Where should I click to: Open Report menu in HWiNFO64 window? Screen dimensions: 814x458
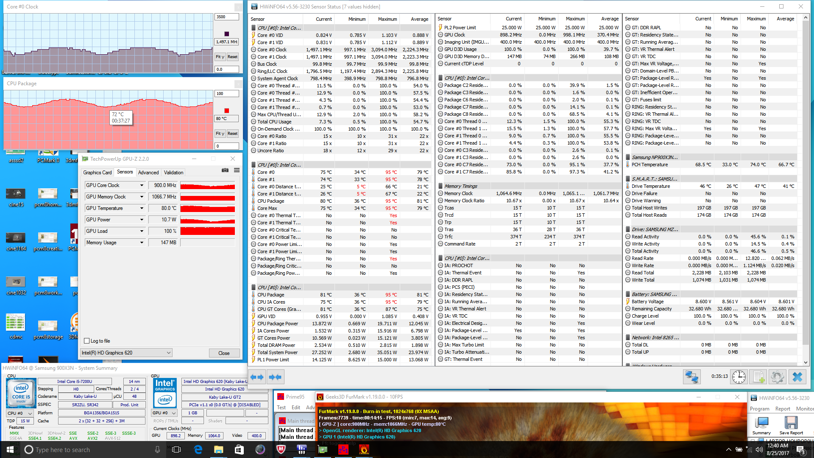click(x=783, y=409)
